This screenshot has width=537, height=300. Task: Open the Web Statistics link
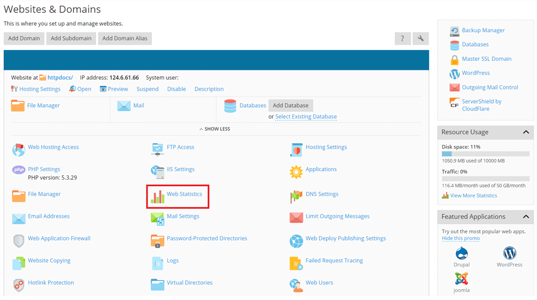click(185, 194)
